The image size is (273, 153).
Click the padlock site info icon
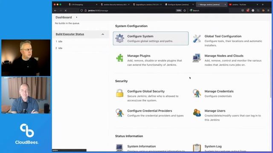(x=85, y=11)
